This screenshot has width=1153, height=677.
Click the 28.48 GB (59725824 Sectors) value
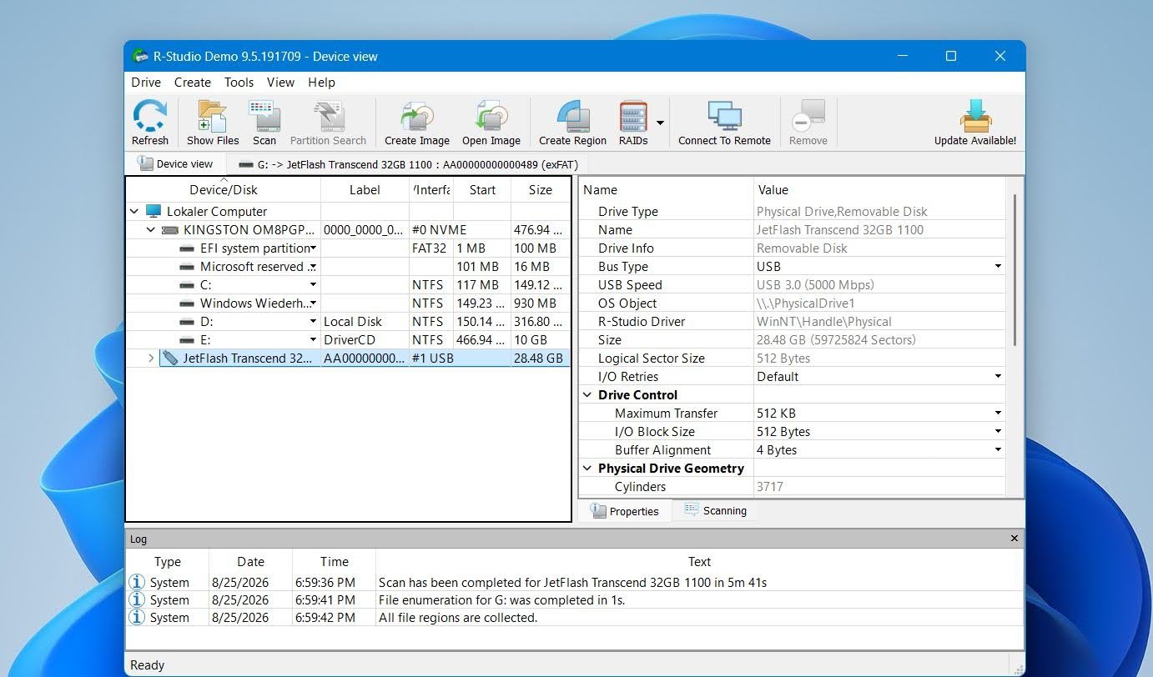pyautogui.click(x=836, y=340)
